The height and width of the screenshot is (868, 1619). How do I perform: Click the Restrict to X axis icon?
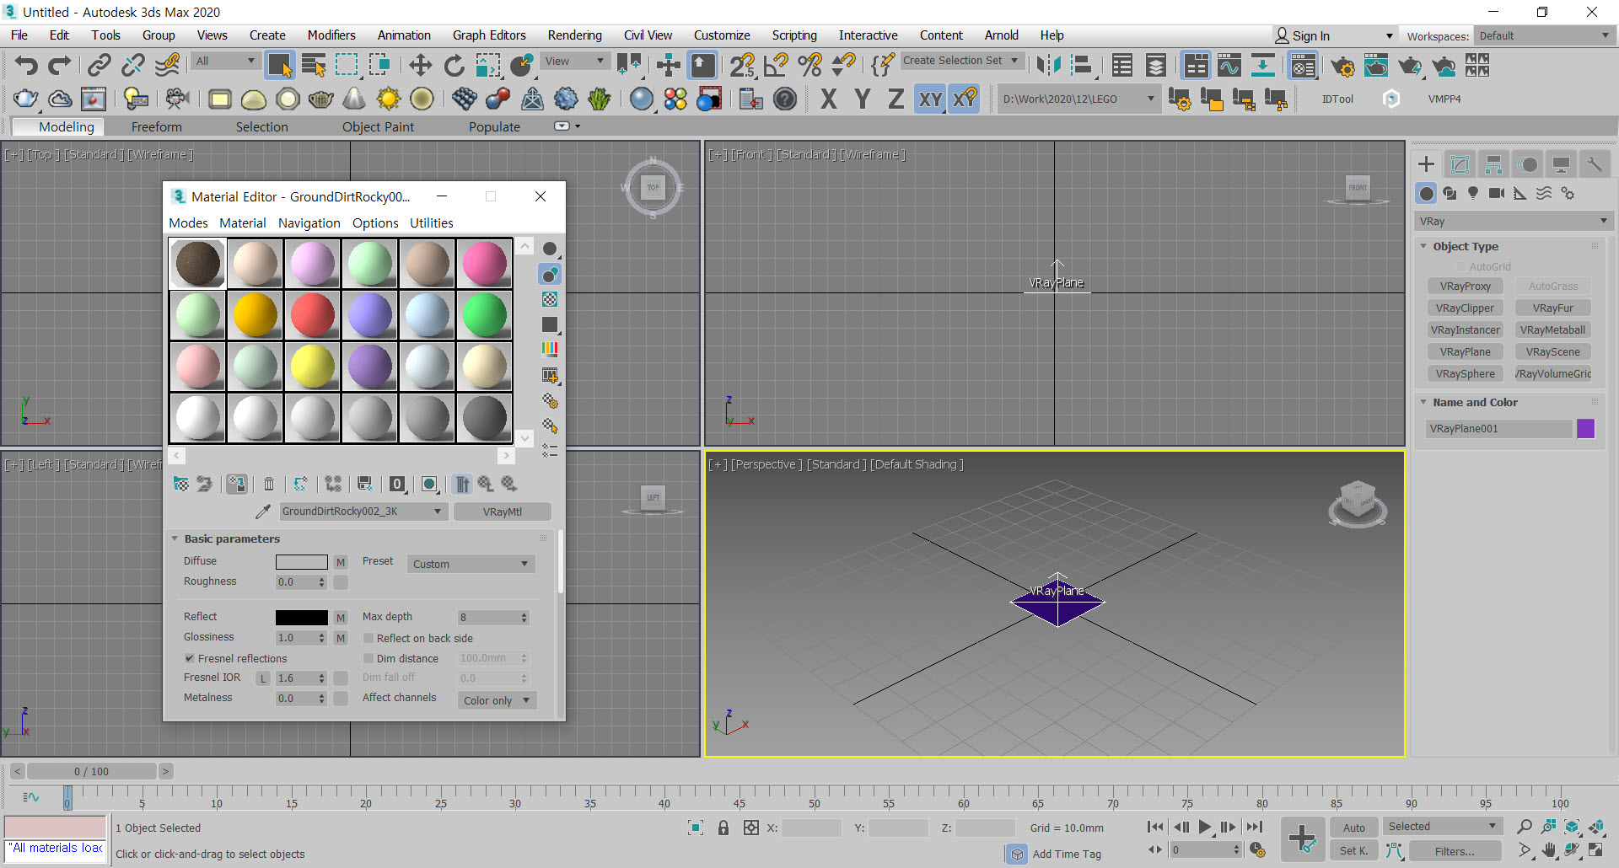828,99
